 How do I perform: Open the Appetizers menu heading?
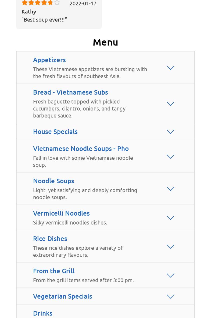click(49, 60)
